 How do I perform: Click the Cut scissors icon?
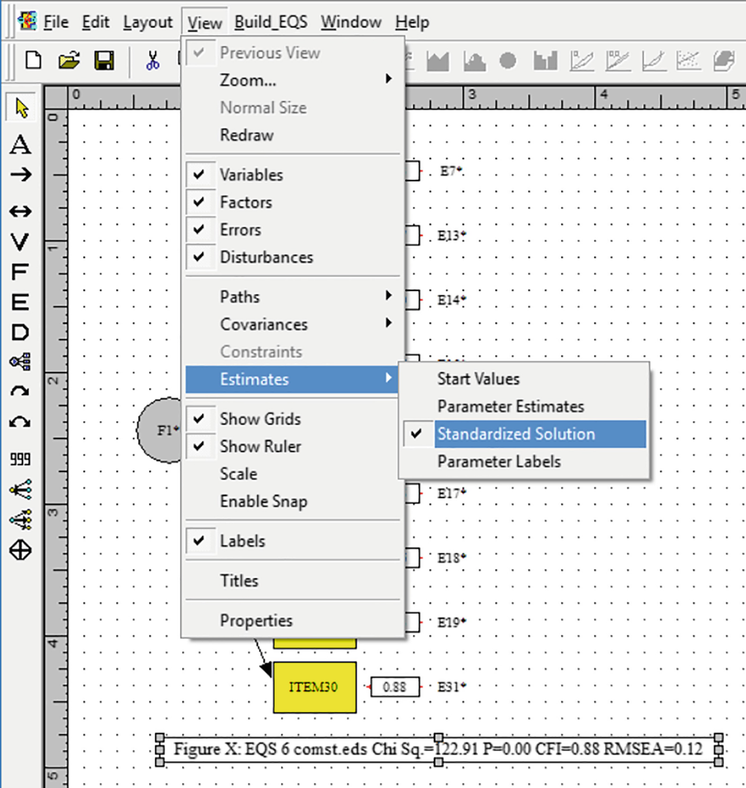pyautogui.click(x=153, y=60)
